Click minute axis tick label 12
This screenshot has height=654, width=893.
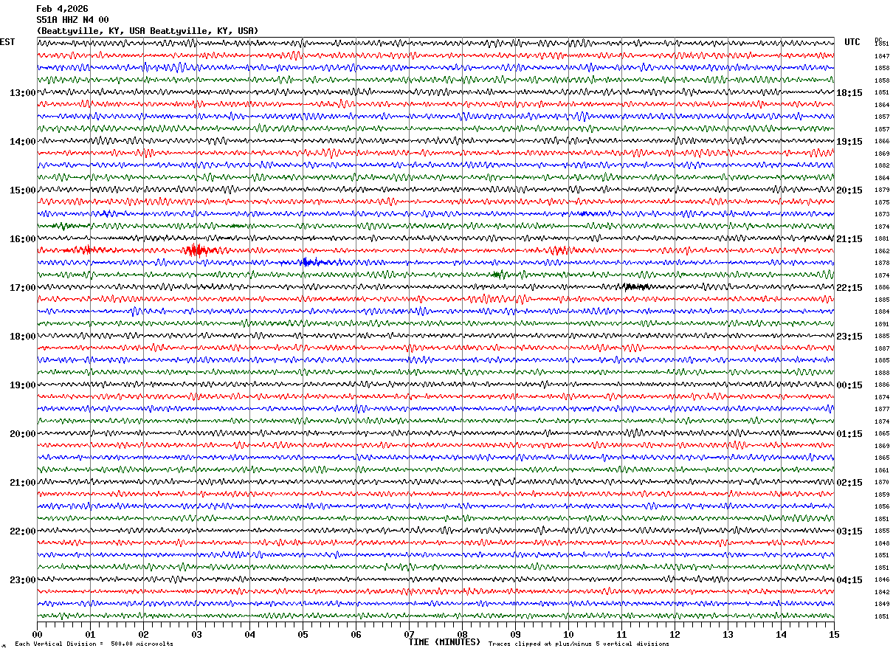tap(675, 634)
